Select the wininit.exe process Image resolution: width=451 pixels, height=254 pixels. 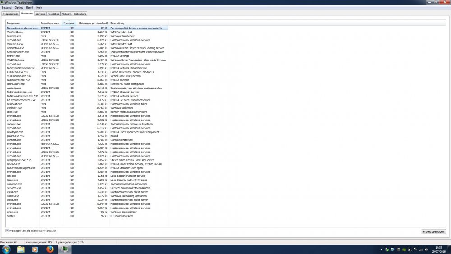coord(87,196)
